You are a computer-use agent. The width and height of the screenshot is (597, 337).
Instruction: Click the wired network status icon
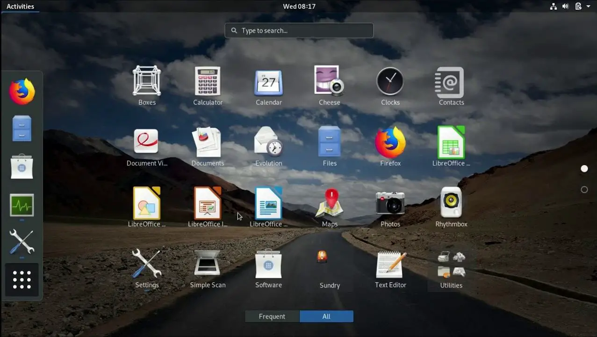click(554, 7)
